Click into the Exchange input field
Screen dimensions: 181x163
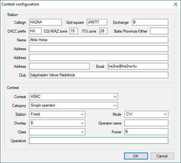[x=150, y=22]
